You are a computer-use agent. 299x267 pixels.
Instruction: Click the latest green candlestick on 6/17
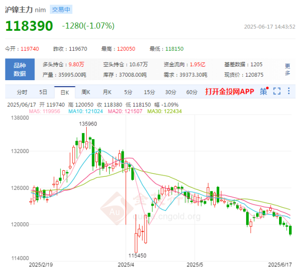click(291, 230)
